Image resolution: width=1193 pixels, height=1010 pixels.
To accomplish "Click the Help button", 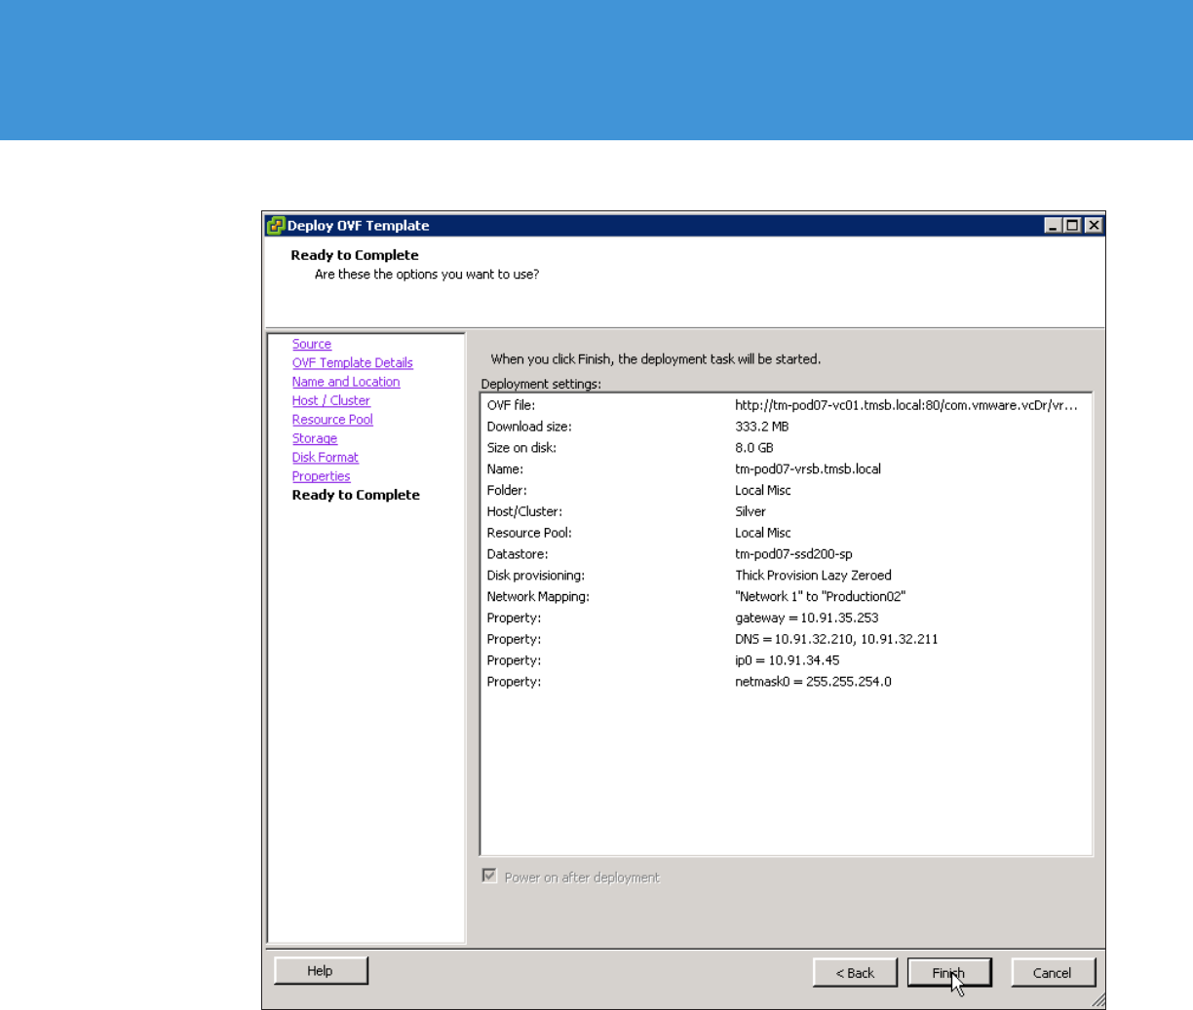I will coord(321,971).
